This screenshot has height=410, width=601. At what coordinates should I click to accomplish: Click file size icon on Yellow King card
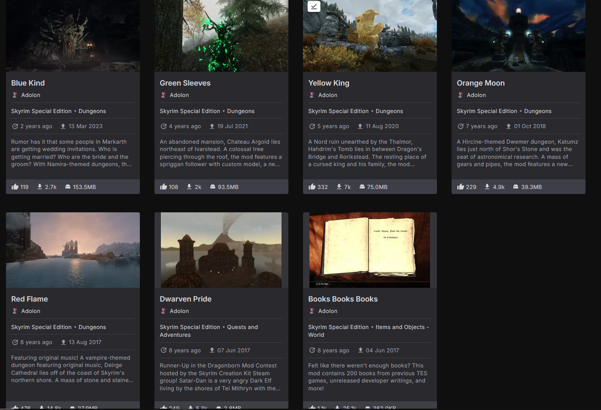pyautogui.click(x=362, y=187)
